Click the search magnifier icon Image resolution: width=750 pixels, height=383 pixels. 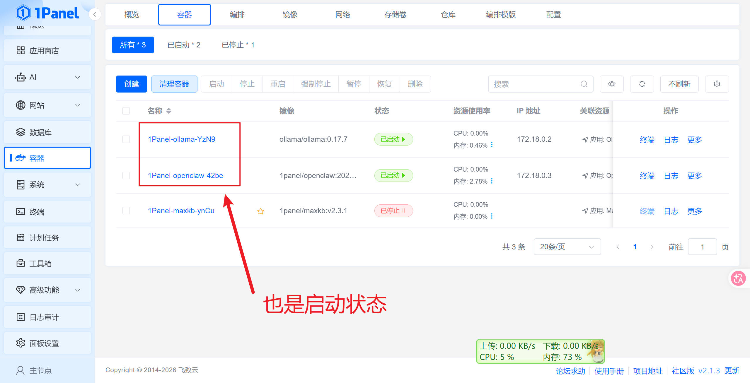584,84
